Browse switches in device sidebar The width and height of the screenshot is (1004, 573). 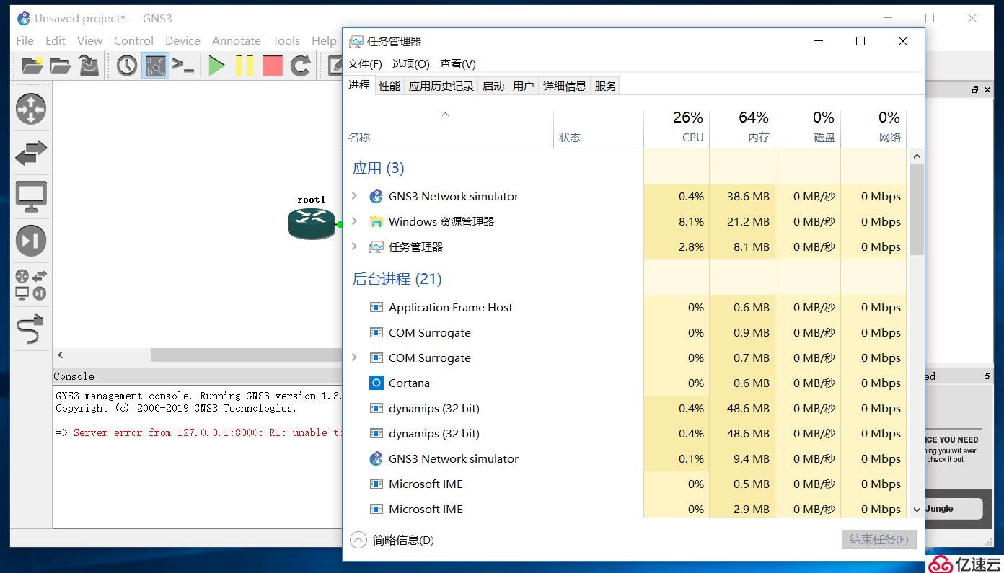pos(31,152)
